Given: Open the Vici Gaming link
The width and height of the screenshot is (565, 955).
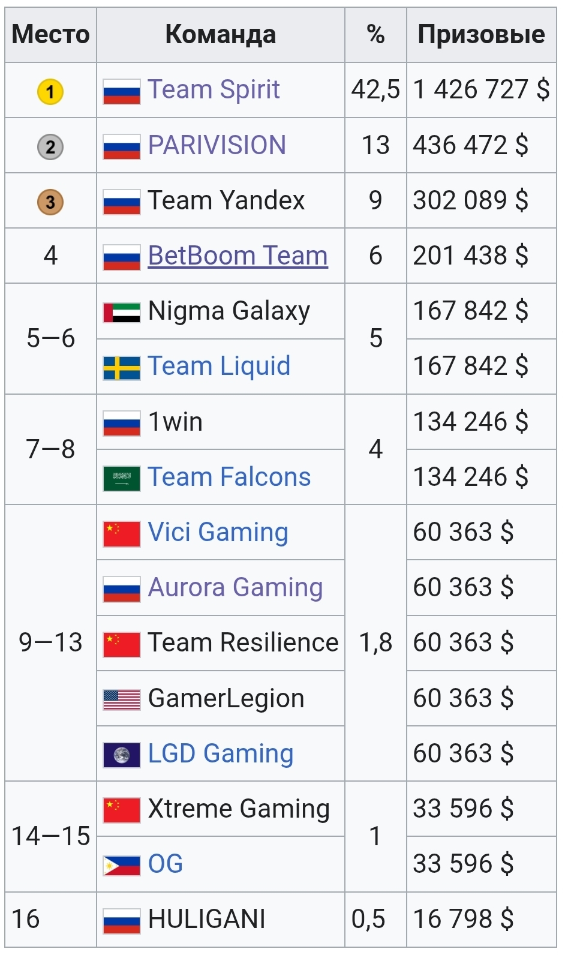Looking at the screenshot, I should coord(218,532).
